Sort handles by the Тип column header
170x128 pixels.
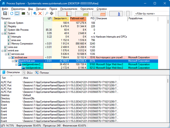pos(11,78)
